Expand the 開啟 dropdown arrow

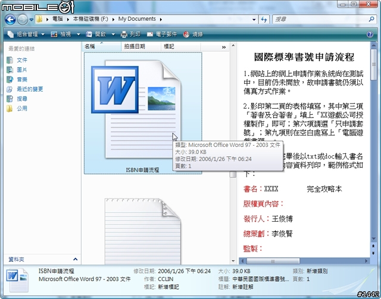click(x=113, y=34)
